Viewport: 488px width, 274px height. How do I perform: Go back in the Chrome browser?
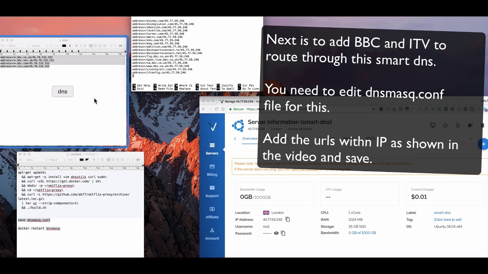pos(204,109)
